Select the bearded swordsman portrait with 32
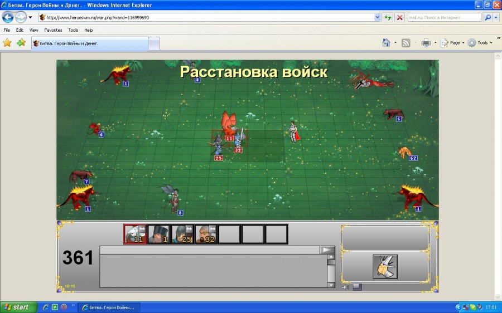 [x=205, y=234]
